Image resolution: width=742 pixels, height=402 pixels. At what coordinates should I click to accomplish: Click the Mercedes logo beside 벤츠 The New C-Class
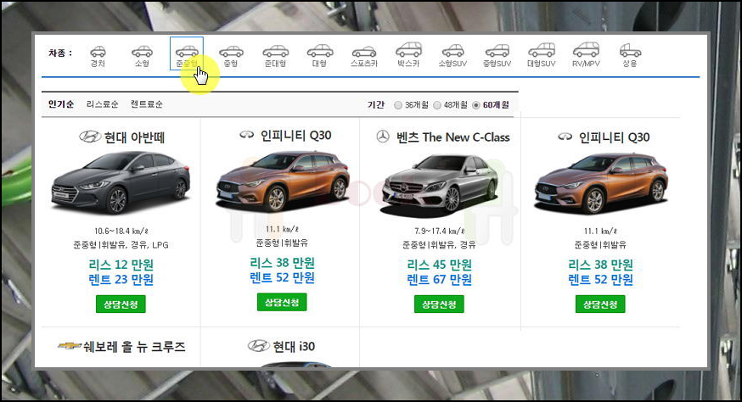[x=383, y=137]
